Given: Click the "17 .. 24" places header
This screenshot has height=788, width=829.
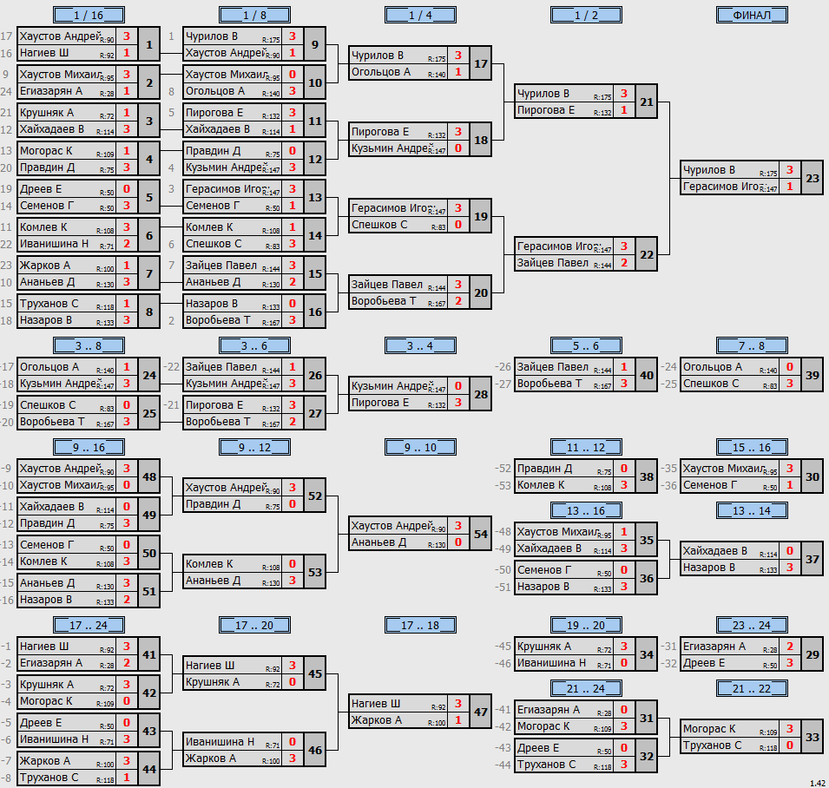Looking at the screenshot, I should pos(89,625).
